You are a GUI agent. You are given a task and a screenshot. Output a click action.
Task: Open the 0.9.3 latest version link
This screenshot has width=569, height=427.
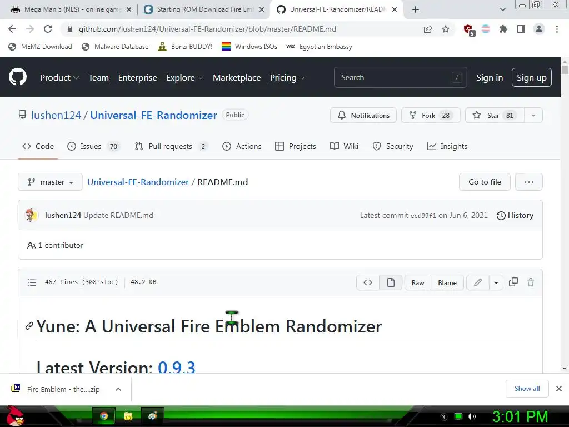point(176,367)
